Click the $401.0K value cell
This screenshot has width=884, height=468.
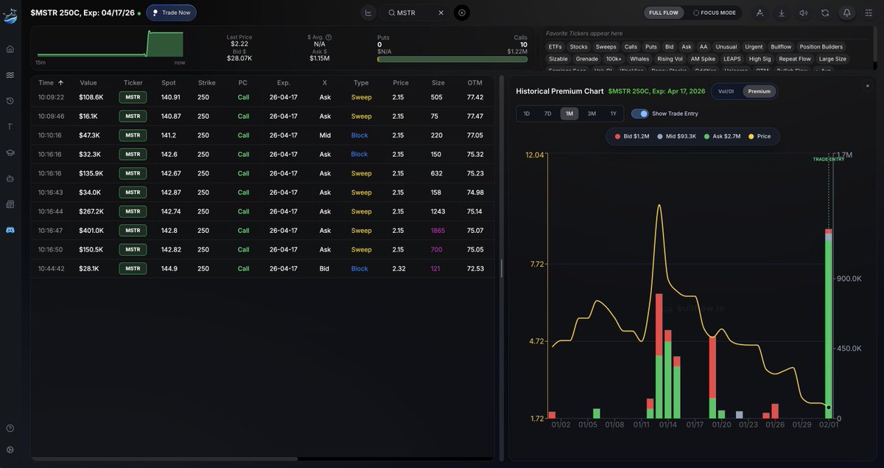click(91, 231)
